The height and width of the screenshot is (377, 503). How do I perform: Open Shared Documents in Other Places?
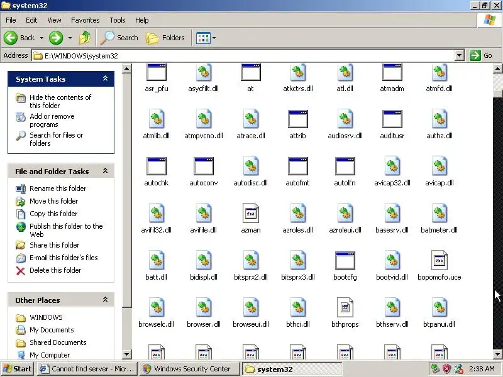[58, 342]
